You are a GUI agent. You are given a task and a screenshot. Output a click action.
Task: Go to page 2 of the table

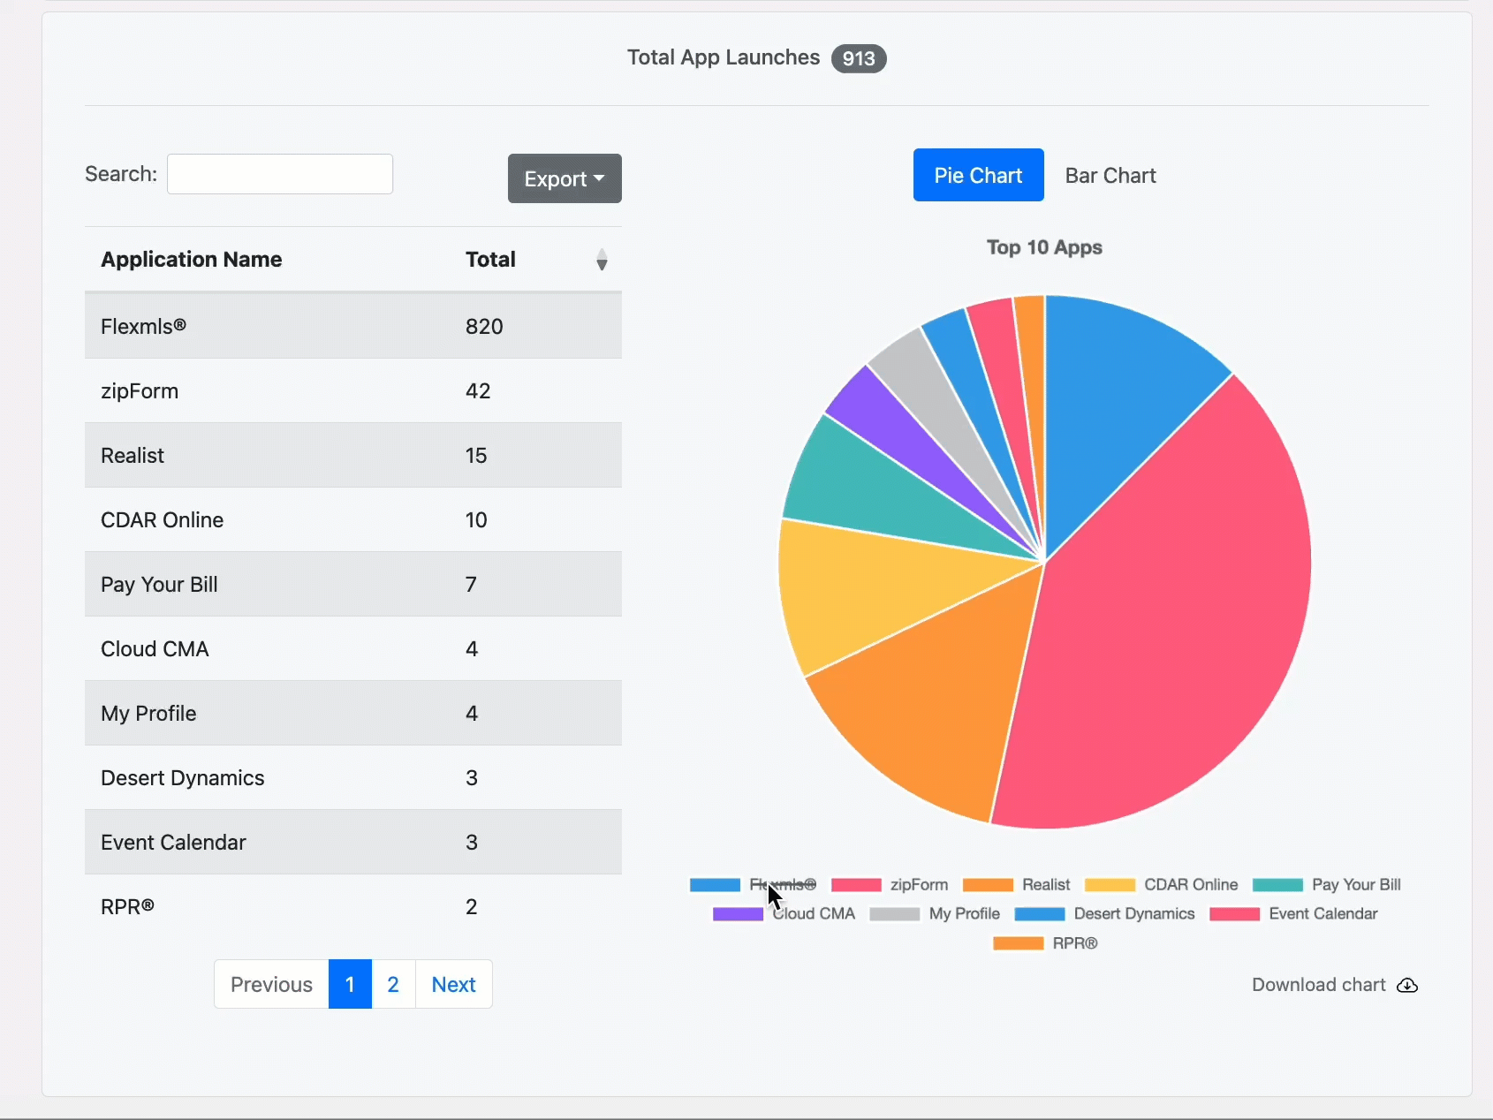[393, 984]
